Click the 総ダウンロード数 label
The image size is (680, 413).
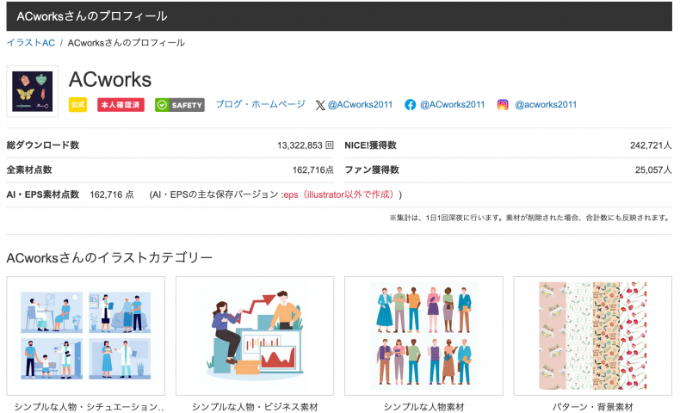pos(42,145)
